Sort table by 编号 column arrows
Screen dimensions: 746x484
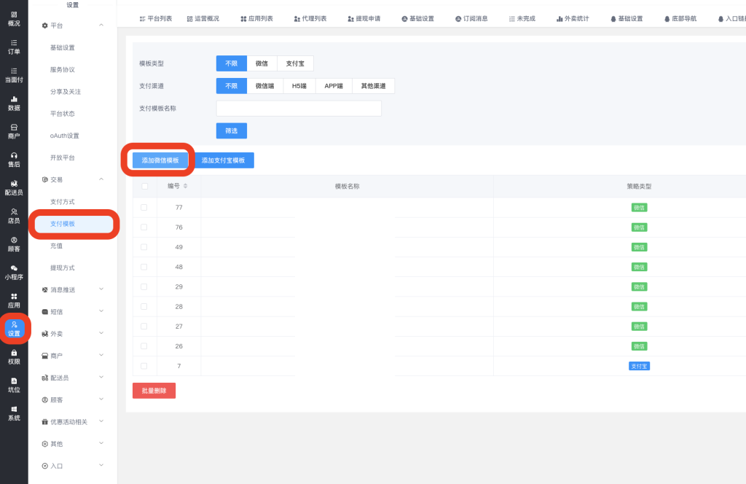point(185,187)
